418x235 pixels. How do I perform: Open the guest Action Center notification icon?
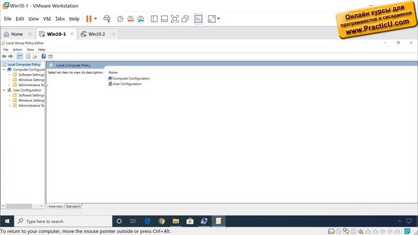(409, 221)
